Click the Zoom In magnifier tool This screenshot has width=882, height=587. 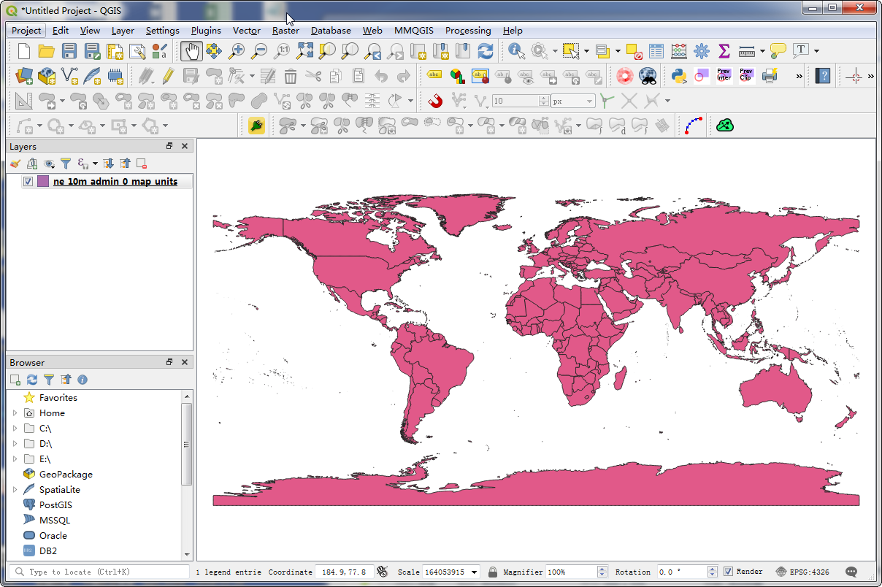pos(237,51)
